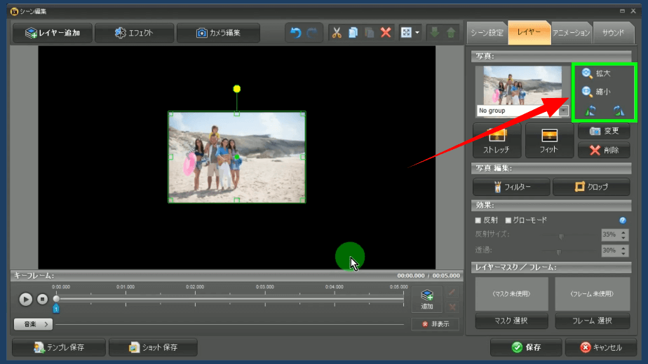Expand the 音楽 music track
This screenshot has height=364, width=648.
pyautogui.click(x=33, y=324)
